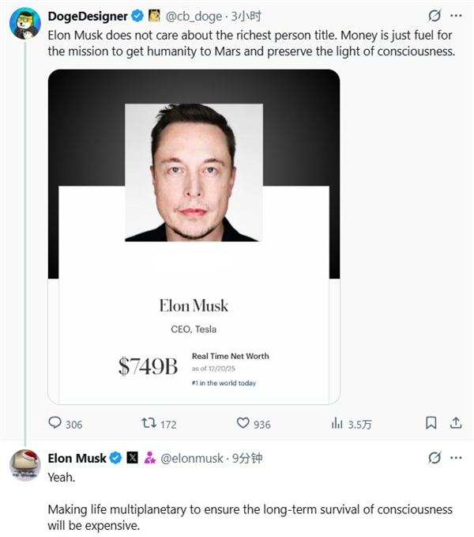Enlarge the $749B net worth image
The width and height of the screenshot is (474, 537).
[x=194, y=237]
